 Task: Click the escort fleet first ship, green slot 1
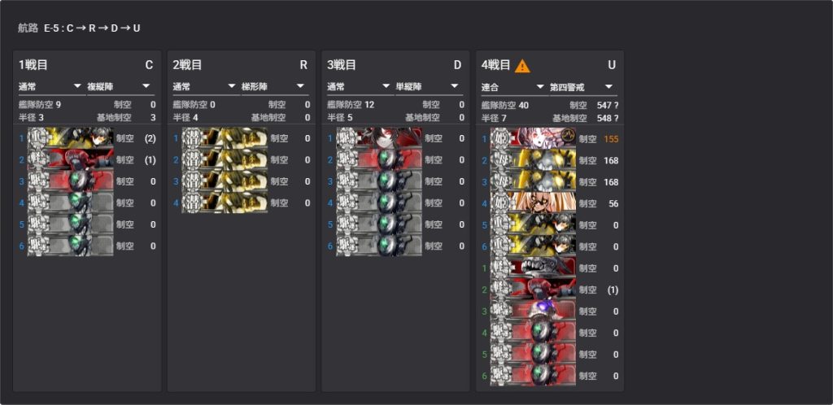point(533,268)
